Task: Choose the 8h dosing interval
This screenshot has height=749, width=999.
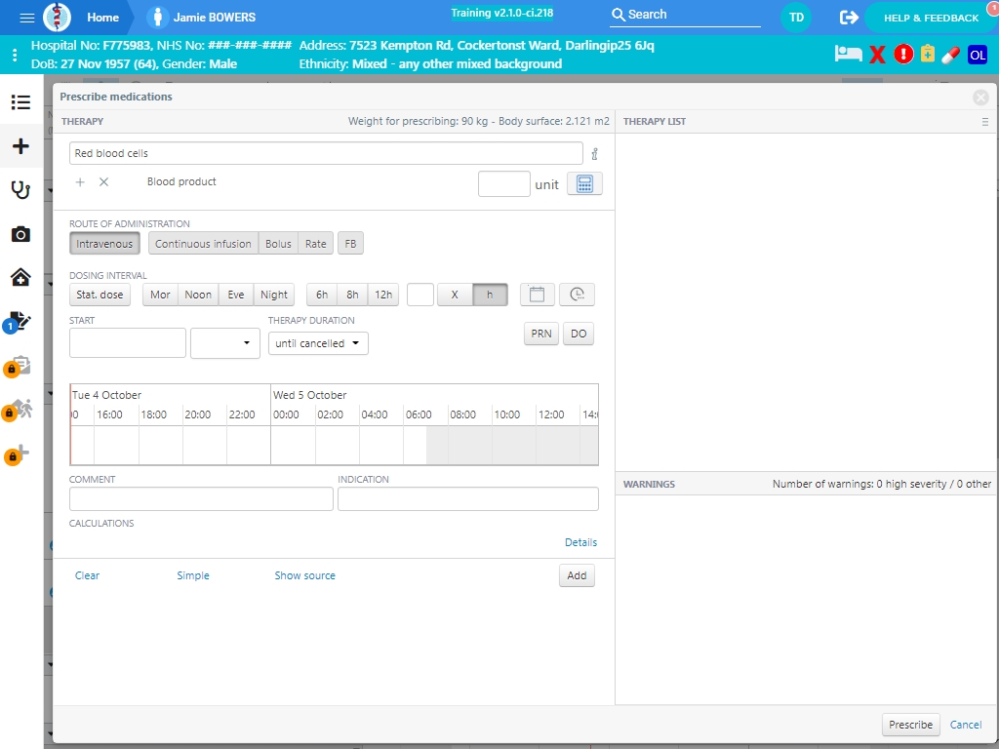Action: click(352, 295)
